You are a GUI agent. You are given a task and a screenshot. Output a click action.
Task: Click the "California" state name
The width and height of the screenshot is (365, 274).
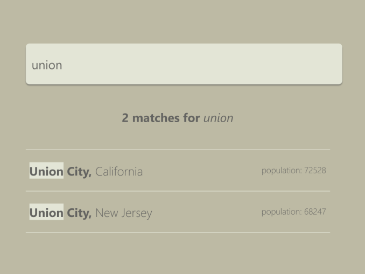point(119,172)
